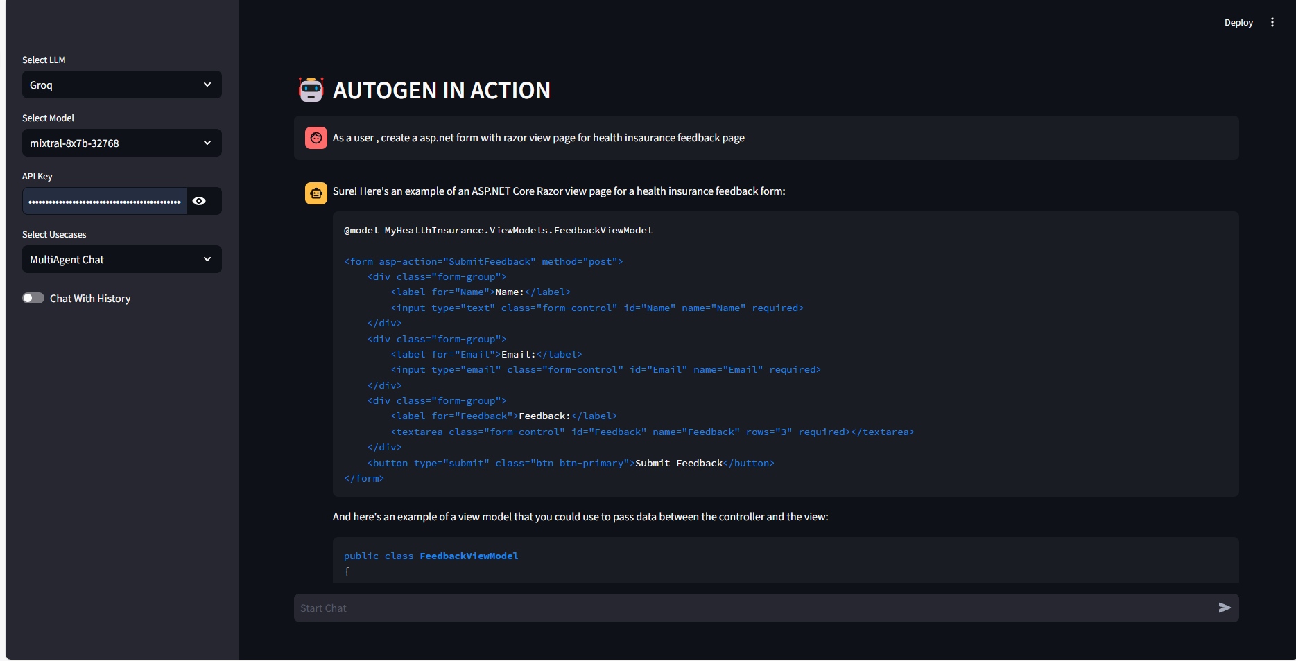Enable the Chat With History switch
1296x661 pixels.
tap(33, 298)
